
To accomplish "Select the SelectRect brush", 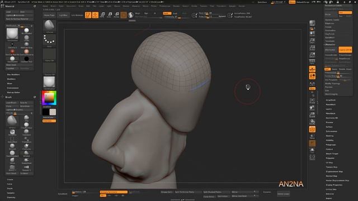I will pos(12,140).
